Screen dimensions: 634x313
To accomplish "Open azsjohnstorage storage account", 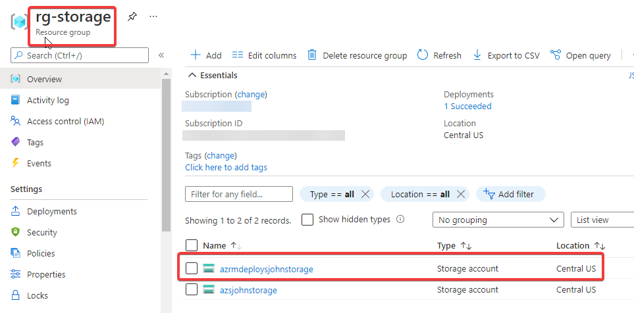I will point(248,290).
